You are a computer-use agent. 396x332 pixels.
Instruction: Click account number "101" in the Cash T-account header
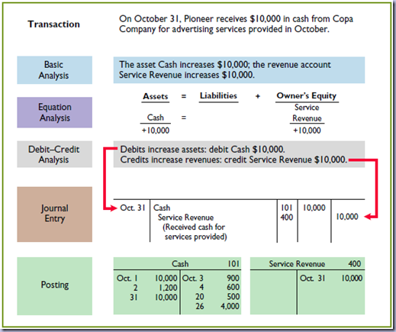point(233,263)
